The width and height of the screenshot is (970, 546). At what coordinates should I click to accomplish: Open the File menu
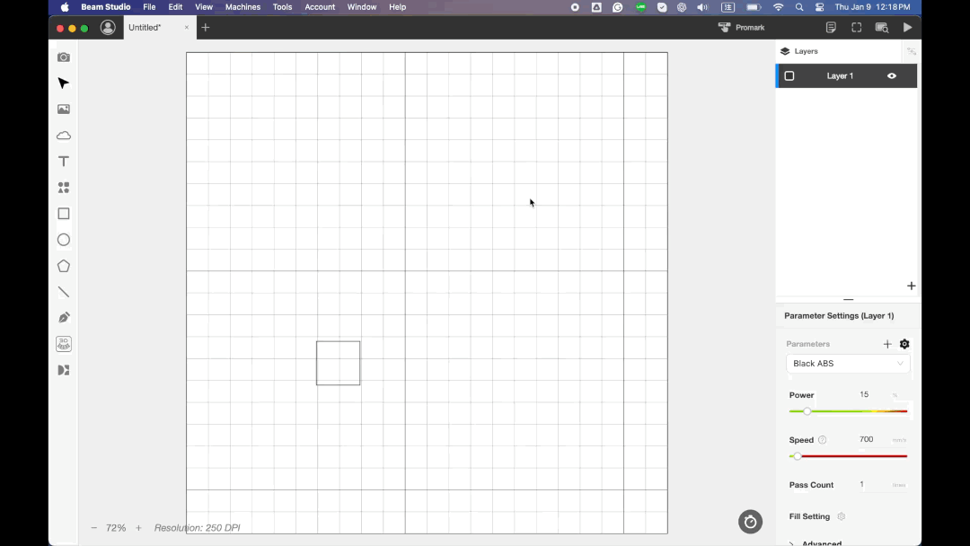click(x=149, y=7)
